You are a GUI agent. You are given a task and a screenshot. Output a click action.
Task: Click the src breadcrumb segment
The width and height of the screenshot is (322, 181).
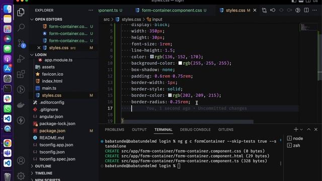(x=107, y=19)
